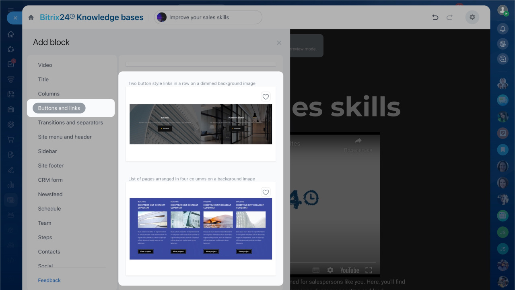The width and height of the screenshot is (515, 290).
Task: Click the redo arrow icon
Action: tap(450, 17)
